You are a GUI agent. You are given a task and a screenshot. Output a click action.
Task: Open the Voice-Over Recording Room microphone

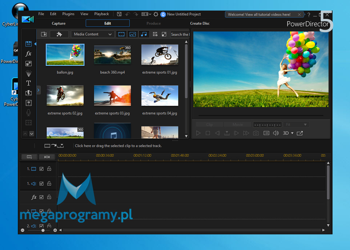coord(29,113)
